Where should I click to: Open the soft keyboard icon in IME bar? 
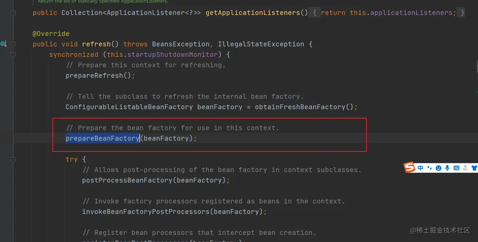click(x=456, y=168)
